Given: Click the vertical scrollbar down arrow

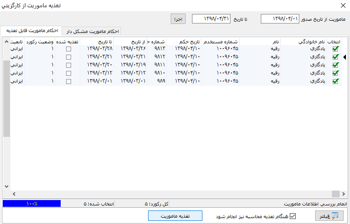Looking at the screenshot, I should (x=6, y=187).
